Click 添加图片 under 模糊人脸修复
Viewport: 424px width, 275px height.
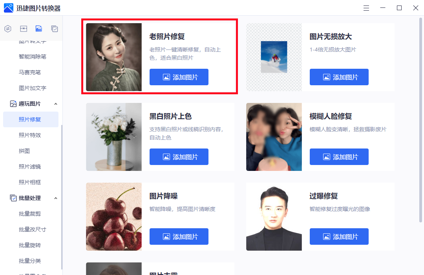[x=339, y=157]
